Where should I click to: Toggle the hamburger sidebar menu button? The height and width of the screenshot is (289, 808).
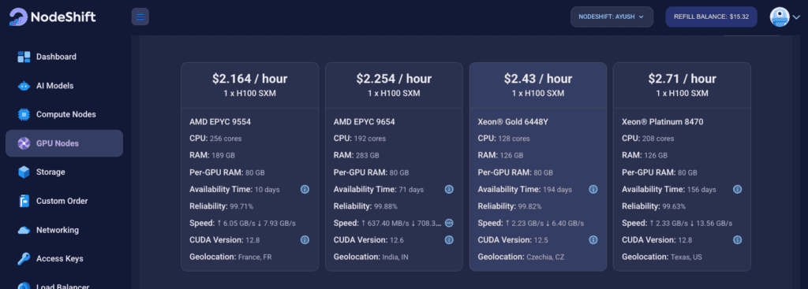tap(140, 17)
